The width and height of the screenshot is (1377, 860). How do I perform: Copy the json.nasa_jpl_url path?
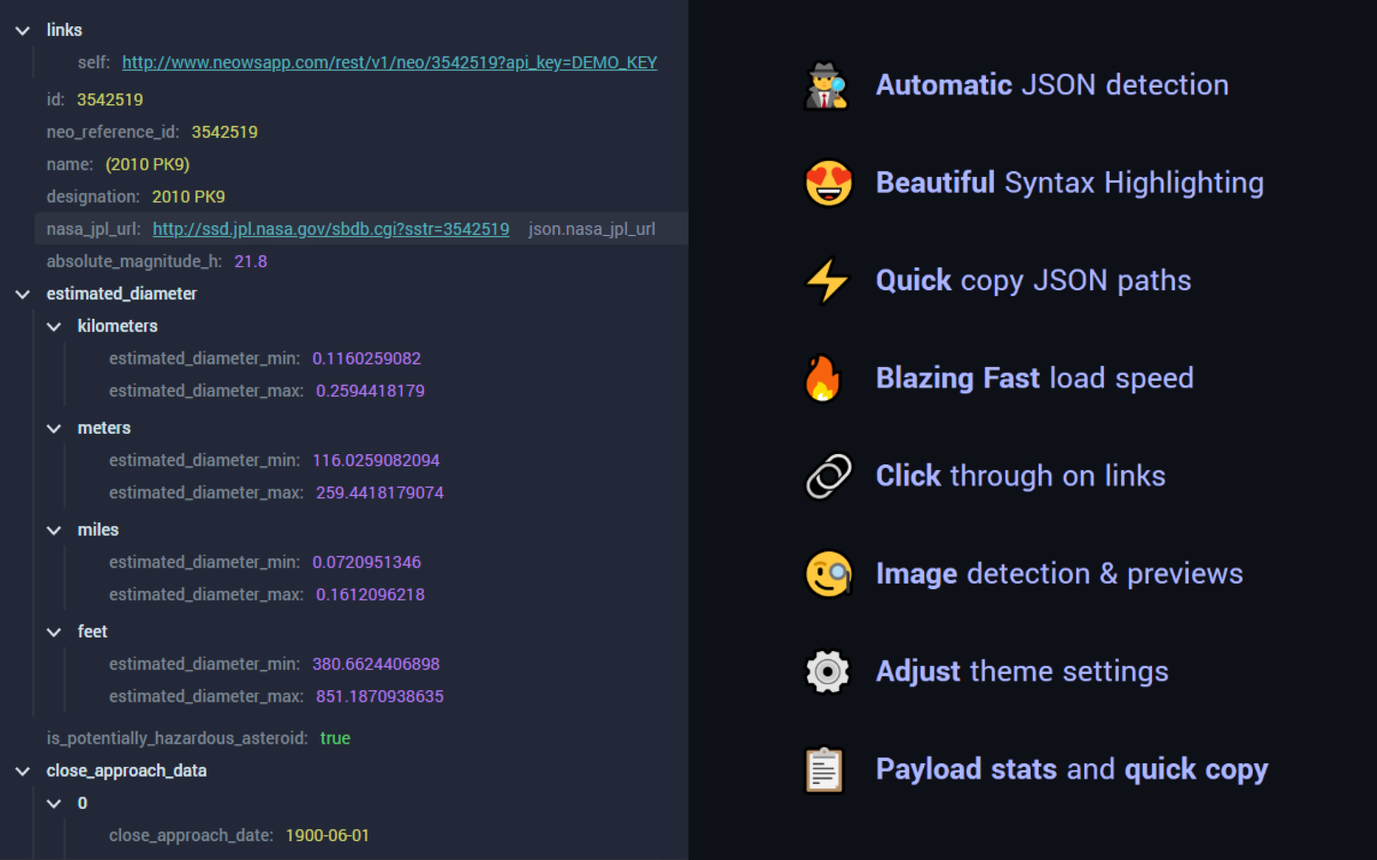click(x=592, y=229)
